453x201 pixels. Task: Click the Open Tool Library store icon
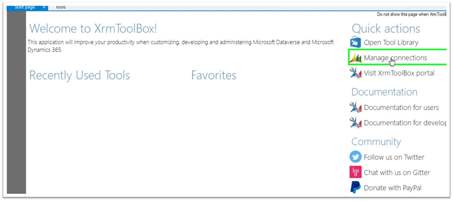(355, 42)
